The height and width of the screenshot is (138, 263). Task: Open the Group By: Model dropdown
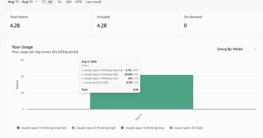[236, 49]
